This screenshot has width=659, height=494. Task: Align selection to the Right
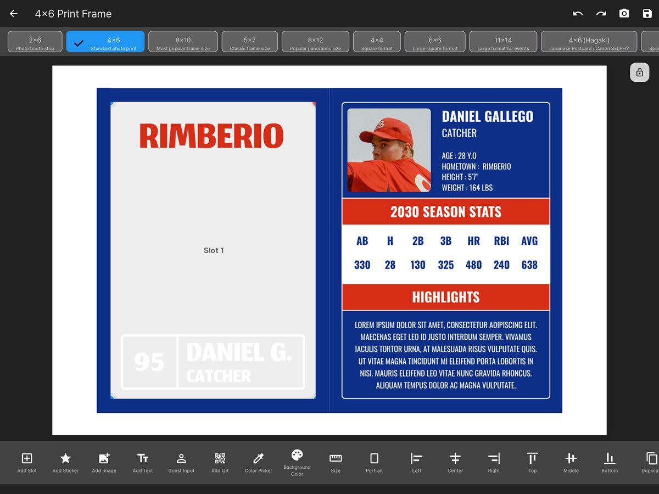pyautogui.click(x=494, y=462)
